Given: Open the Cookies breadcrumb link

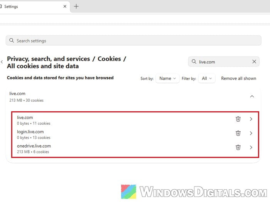Looking at the screenshot, I should 109,59.
